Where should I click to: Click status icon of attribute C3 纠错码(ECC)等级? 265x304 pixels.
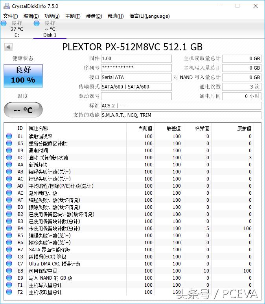click(x=9, y=256)
